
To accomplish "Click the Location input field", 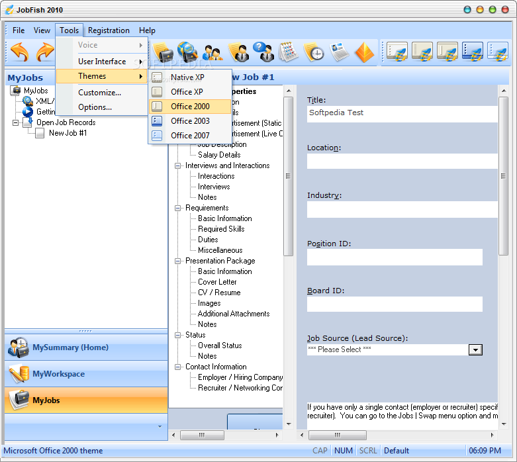I will point(402,162).
